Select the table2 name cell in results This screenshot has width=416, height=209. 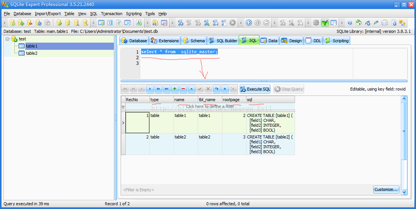coord(186,144)
